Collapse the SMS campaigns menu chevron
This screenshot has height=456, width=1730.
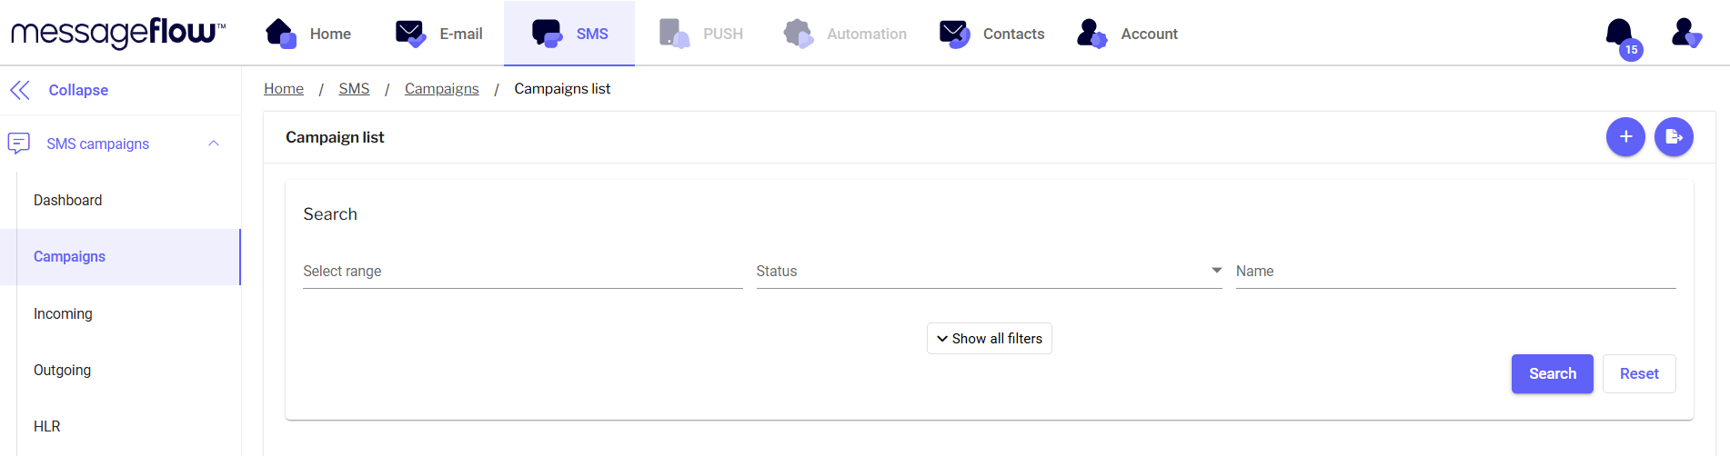[x=214, y=144]
